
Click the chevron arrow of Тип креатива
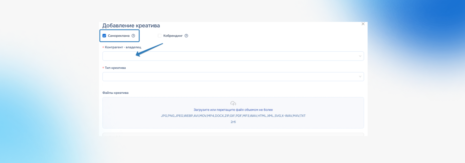point(360,76)
